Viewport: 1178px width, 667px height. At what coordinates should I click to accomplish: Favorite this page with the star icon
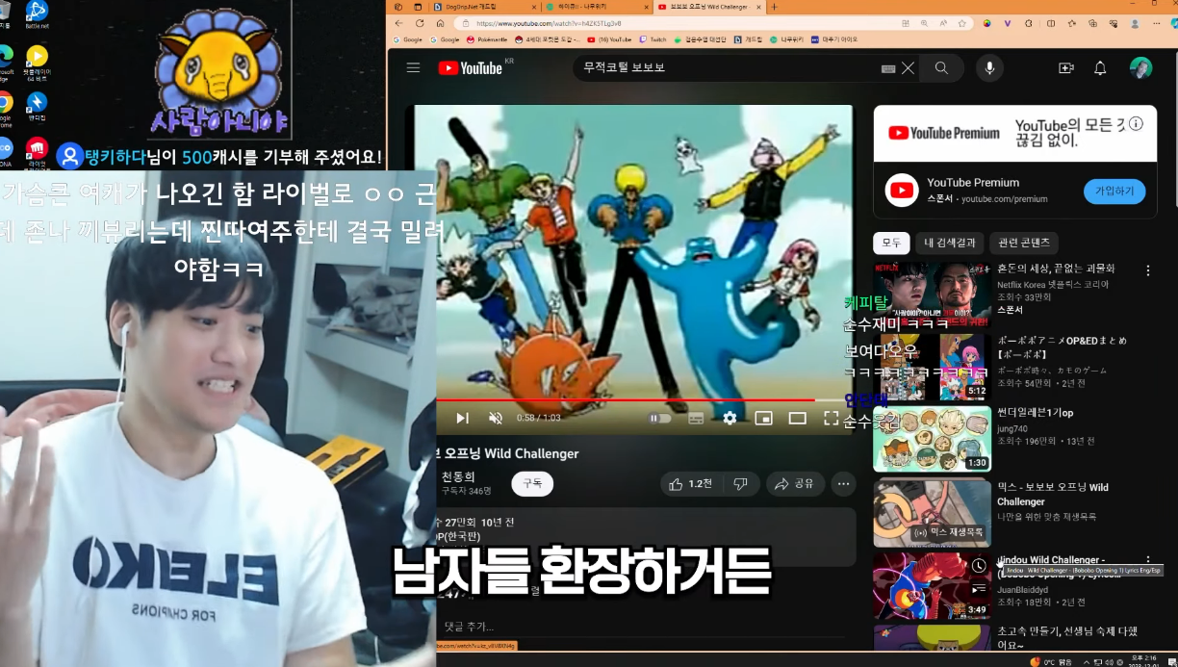961,23
